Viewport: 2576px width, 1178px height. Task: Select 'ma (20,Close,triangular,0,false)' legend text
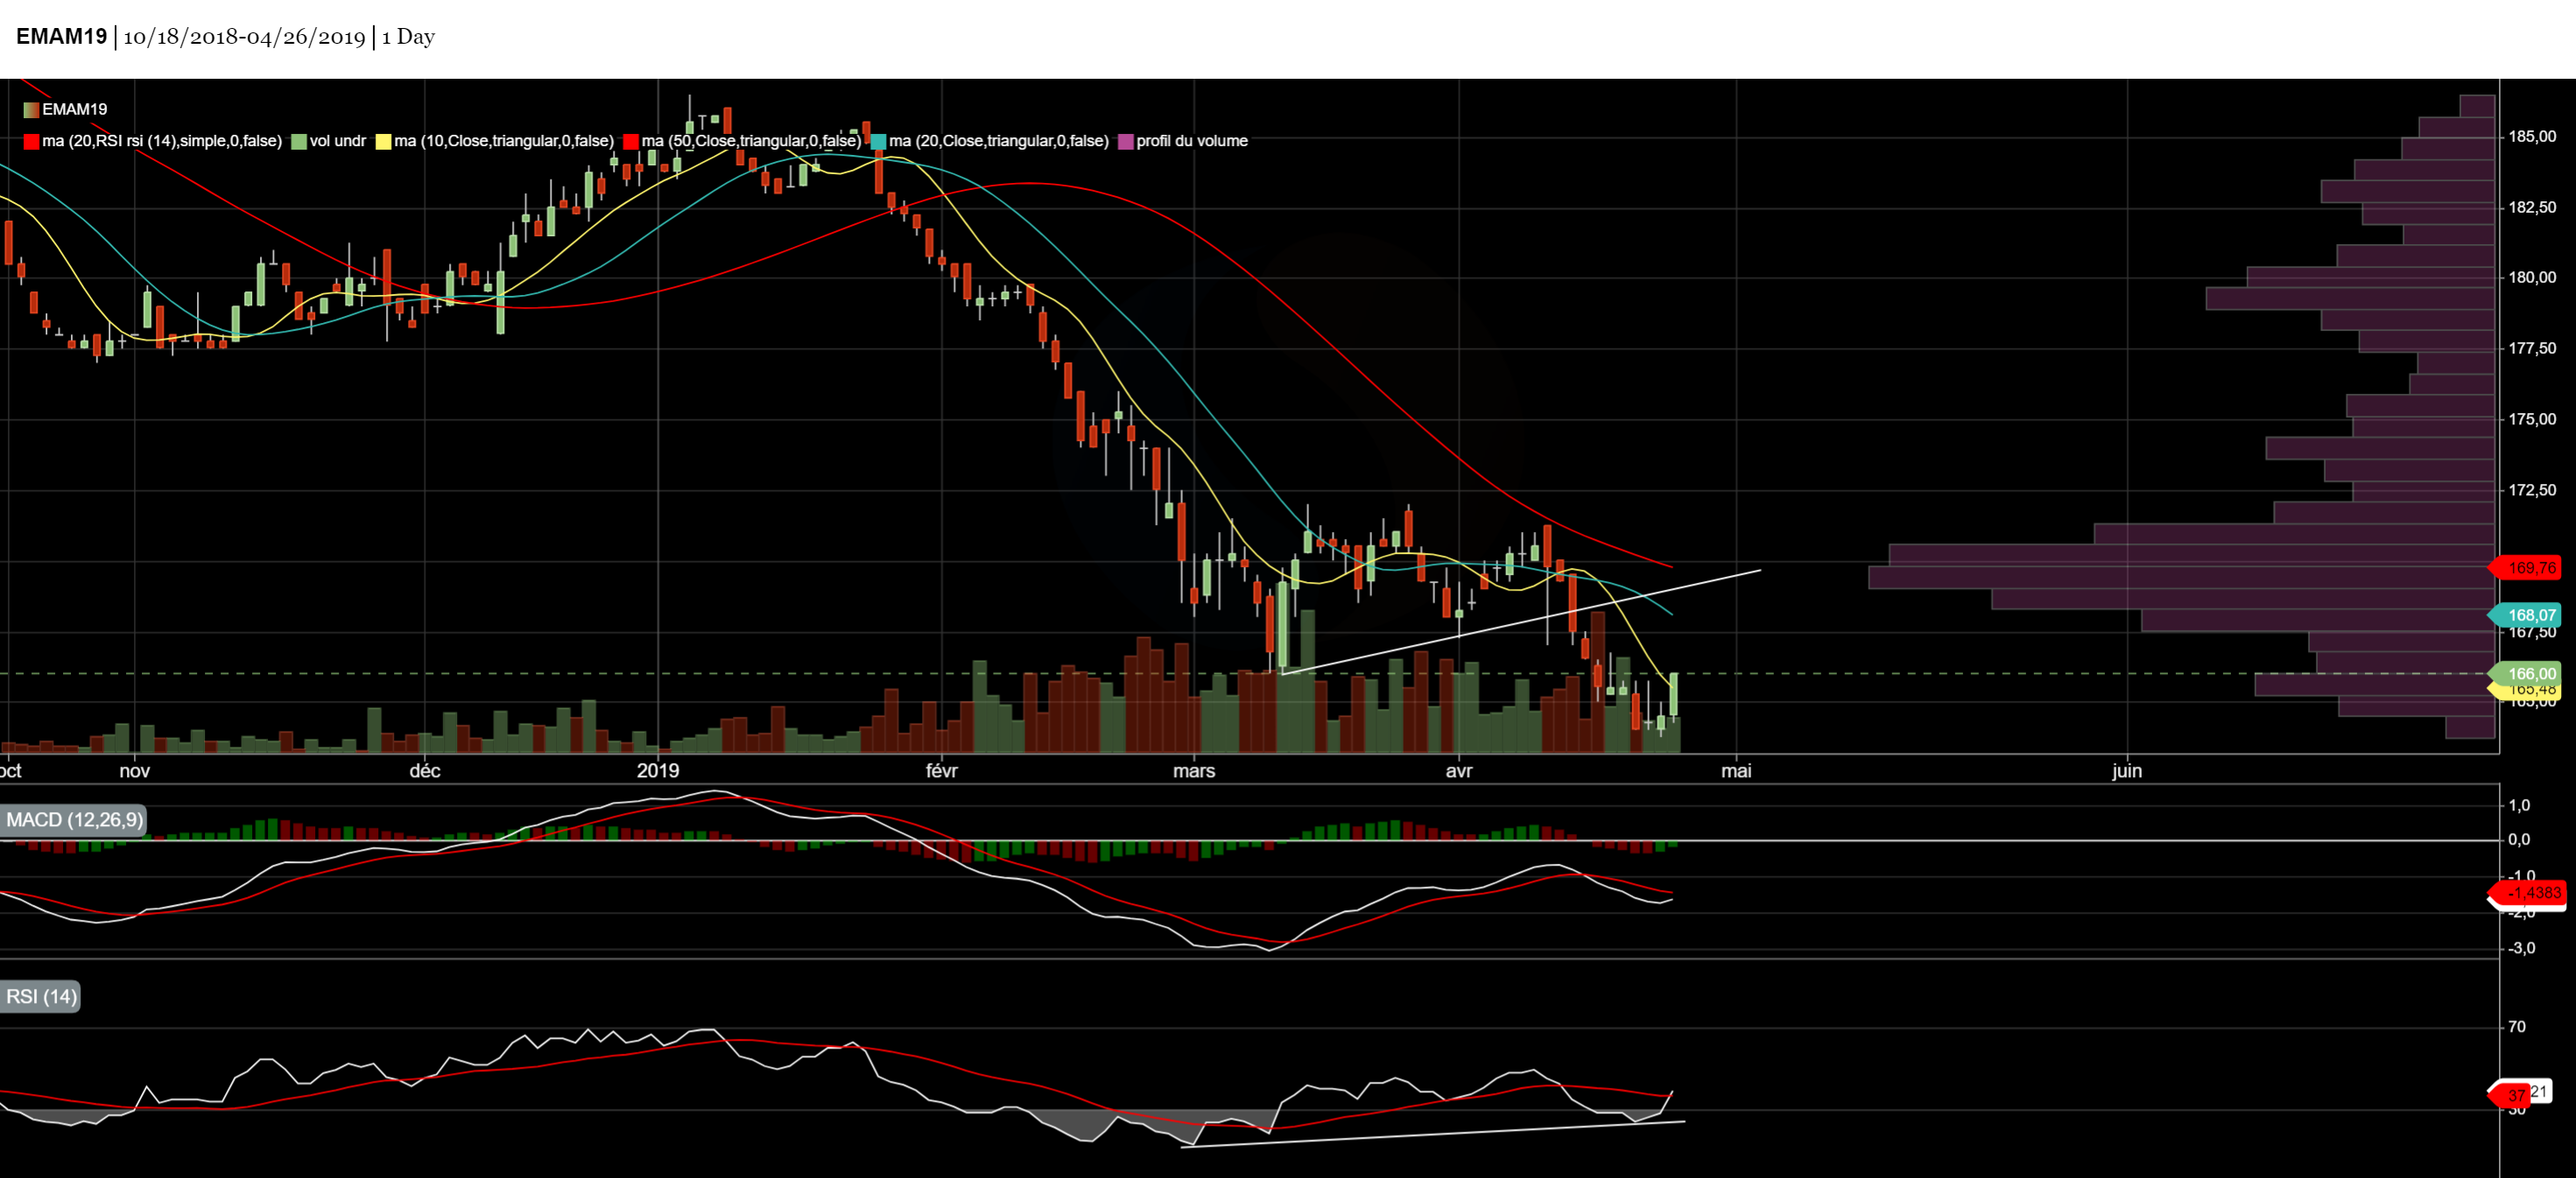click(999, 141)
